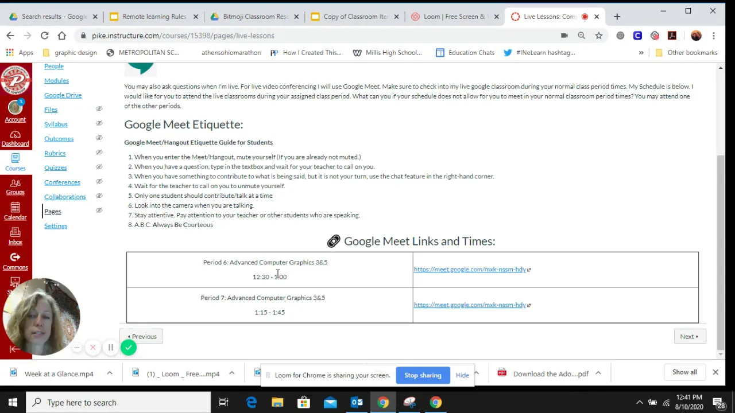Open Task View on the taskbar

pos(224,402)
